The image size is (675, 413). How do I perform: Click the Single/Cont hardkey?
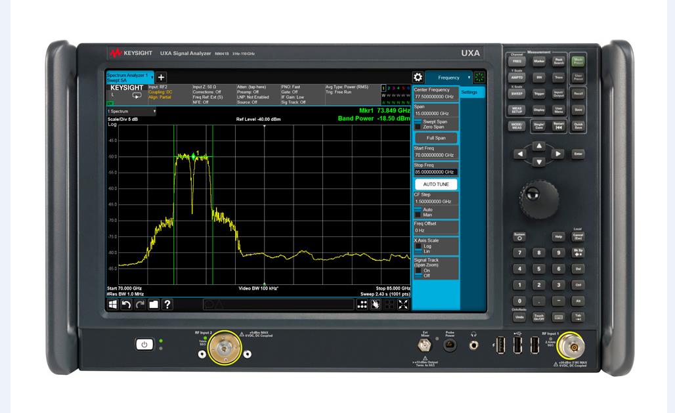pyautogui.click(x=539, y=126)
